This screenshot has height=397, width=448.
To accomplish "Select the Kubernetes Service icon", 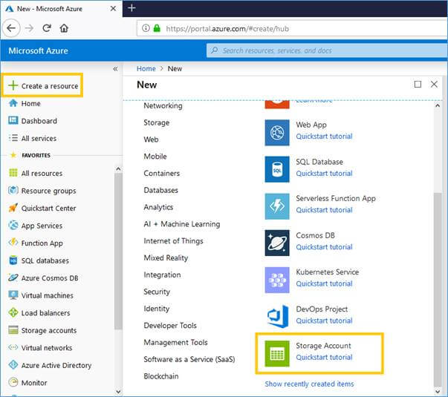I will coord(277,280).
